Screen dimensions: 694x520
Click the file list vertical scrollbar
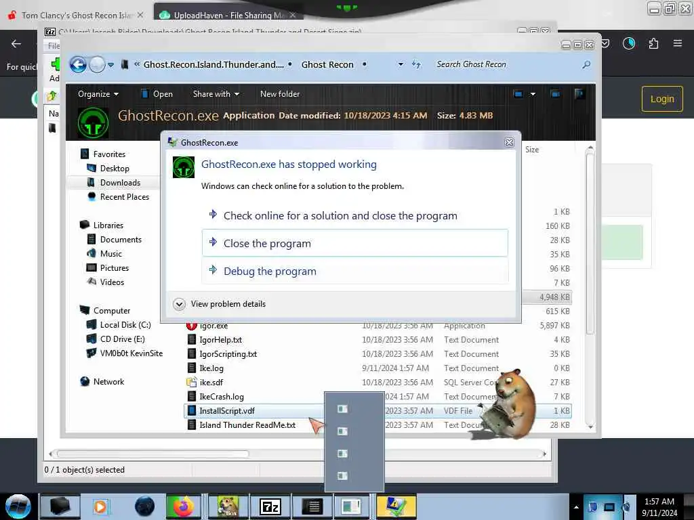[x=590, y=242]
